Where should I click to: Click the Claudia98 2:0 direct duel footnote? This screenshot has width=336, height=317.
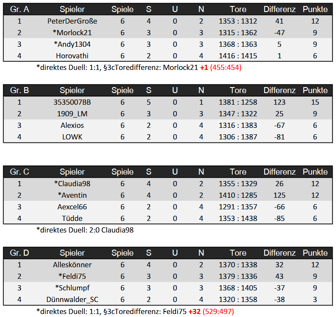point(85,230)
